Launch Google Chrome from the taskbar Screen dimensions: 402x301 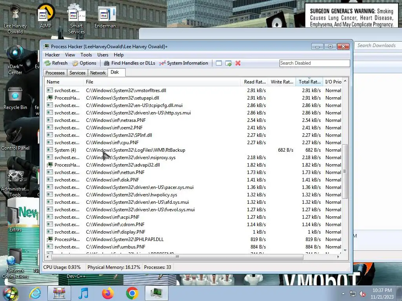[132, 293]
